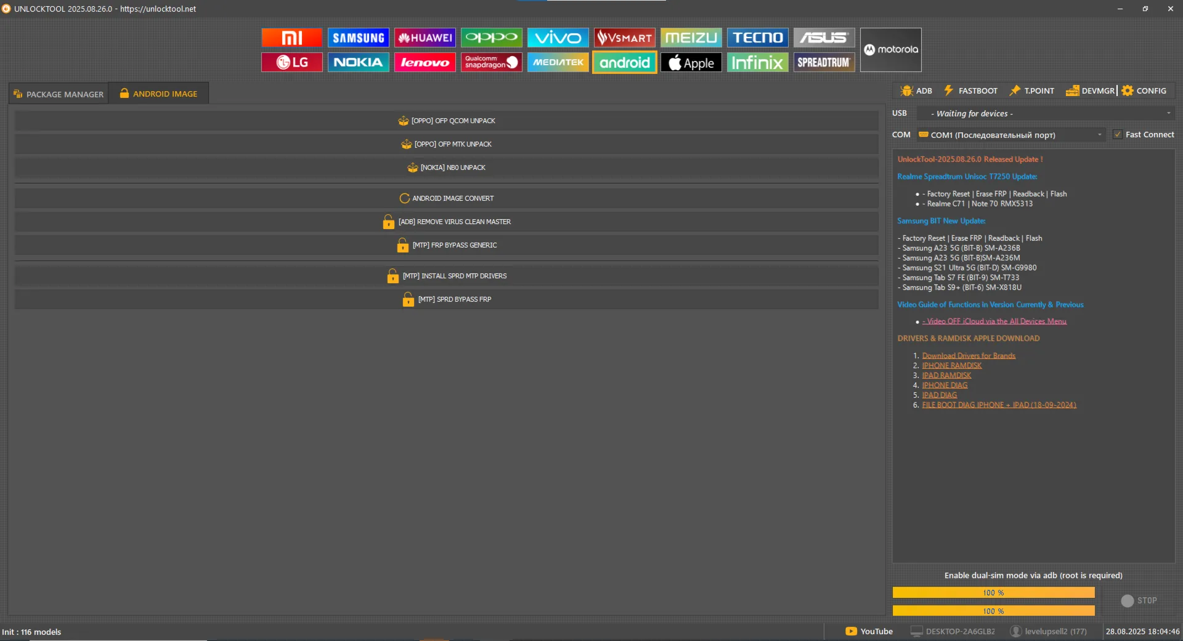This screenshot has width=1183, height=641.
Task: Switch to the Package Manager tab
Action: [x=59, y=94]
